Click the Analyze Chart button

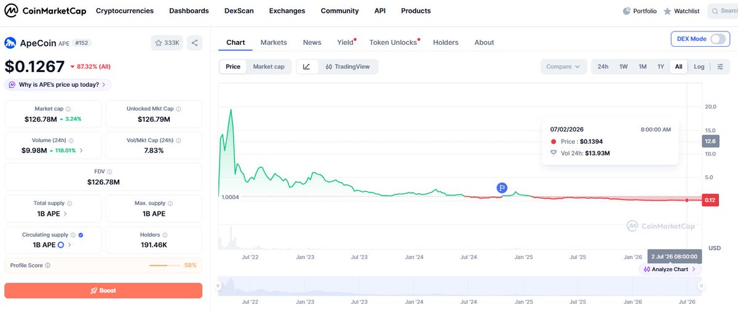670,269
